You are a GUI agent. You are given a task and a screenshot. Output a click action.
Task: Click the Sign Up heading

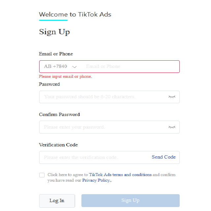pos(54,32)
